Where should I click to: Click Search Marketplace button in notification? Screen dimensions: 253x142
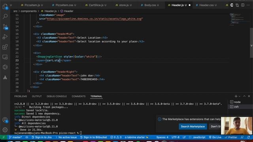pyautogui.click(x=193, y=127)
